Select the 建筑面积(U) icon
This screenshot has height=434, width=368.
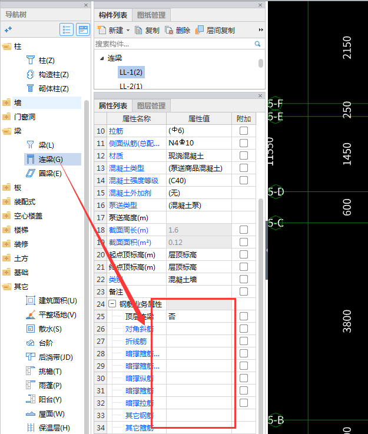click(x=31, y=300)
